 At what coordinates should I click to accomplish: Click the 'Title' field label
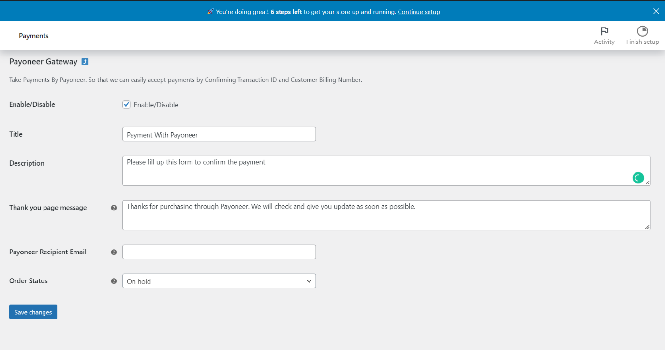(16, 134)
